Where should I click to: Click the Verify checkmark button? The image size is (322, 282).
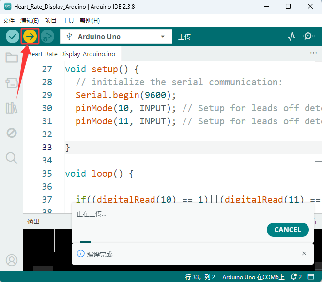click(x=12, y=36)
